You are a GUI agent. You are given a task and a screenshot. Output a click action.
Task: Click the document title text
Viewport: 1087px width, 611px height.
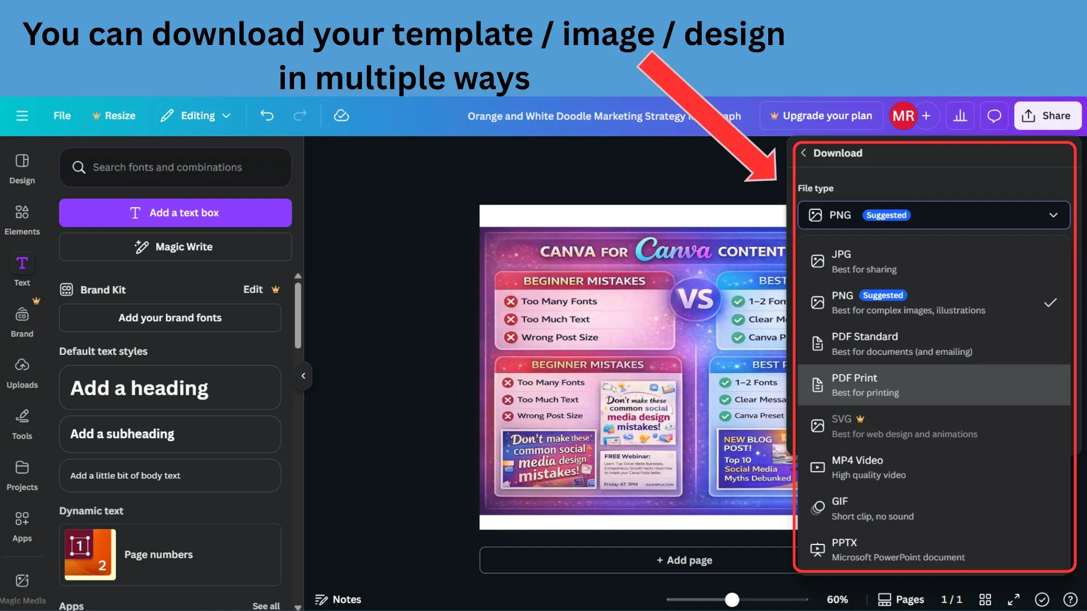pos(604,116)
